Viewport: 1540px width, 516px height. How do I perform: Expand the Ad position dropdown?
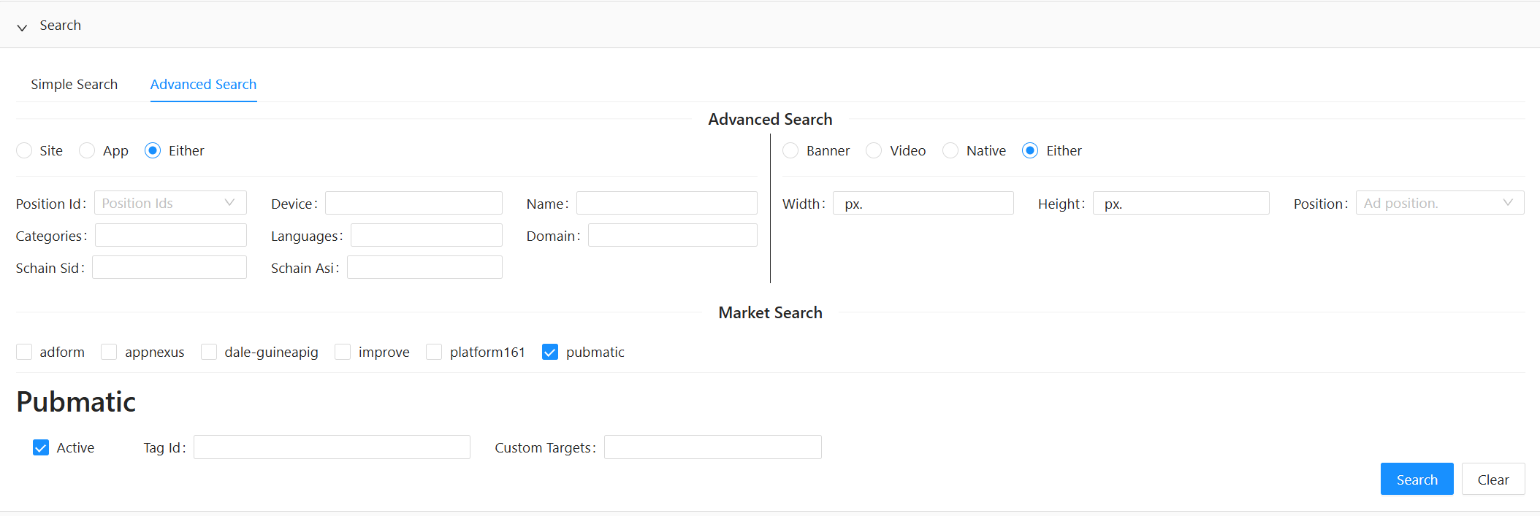tap(1439, 204)
